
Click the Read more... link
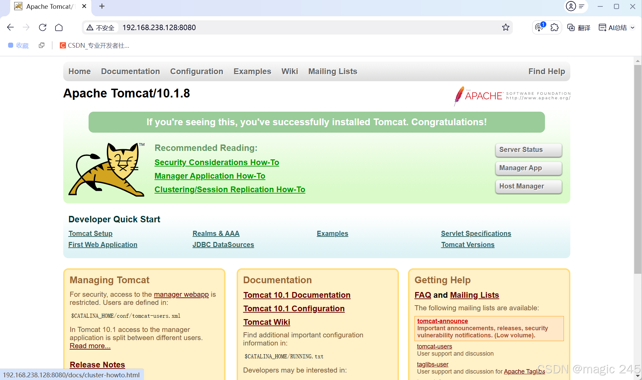(x=90, y=346)
